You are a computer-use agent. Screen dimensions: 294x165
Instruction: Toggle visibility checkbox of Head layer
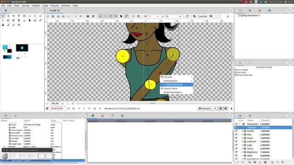click(236, 138)
